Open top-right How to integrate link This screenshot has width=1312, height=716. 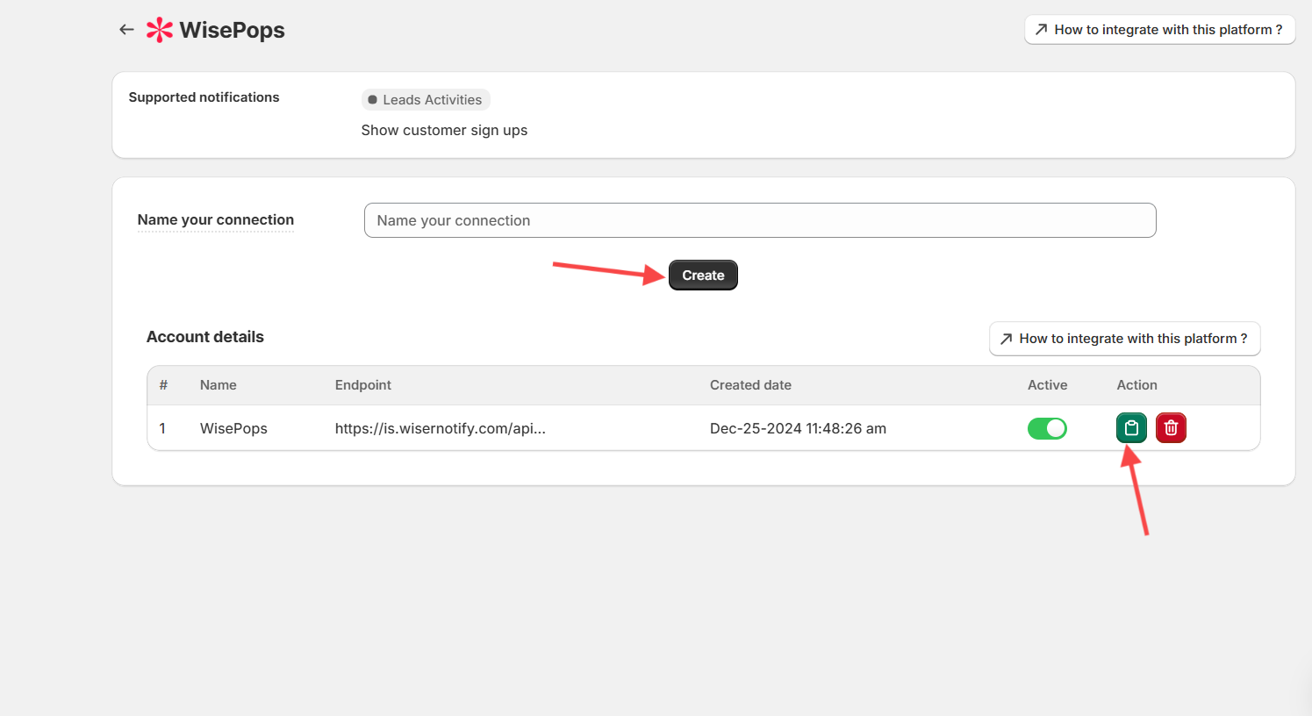1159,30
